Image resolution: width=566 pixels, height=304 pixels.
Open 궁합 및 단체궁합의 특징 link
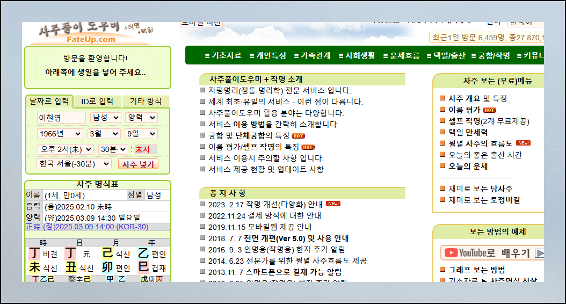(249, 135)
